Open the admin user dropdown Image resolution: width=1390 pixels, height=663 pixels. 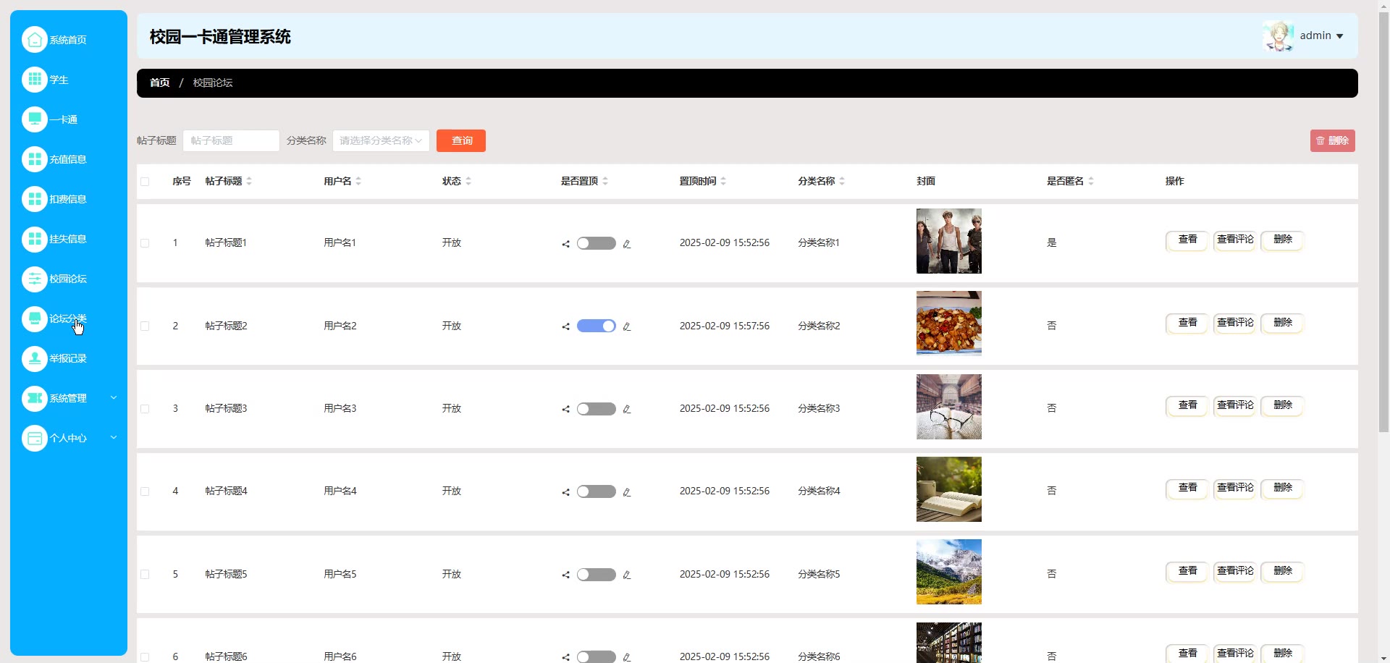(1321, 35)
